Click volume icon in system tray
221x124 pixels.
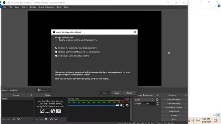(192, 121)
